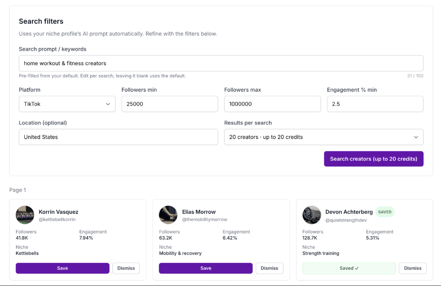
Task: Click handle @quietstrengthdev
Action: [x=346, y=220]
